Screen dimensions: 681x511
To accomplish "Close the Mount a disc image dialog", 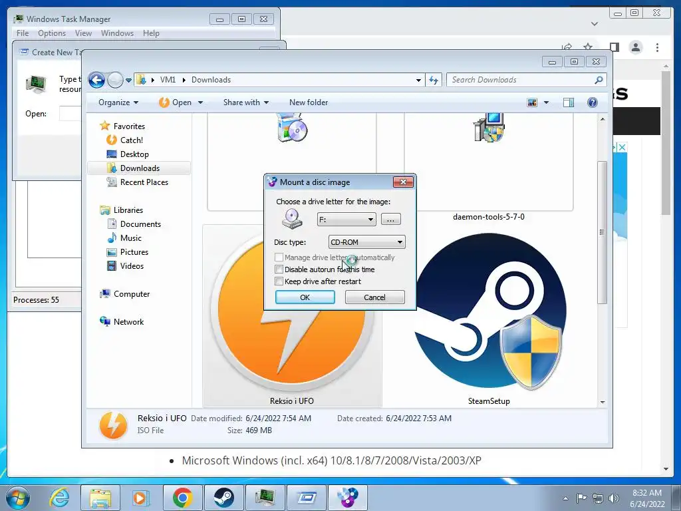I will pos(403,182).
